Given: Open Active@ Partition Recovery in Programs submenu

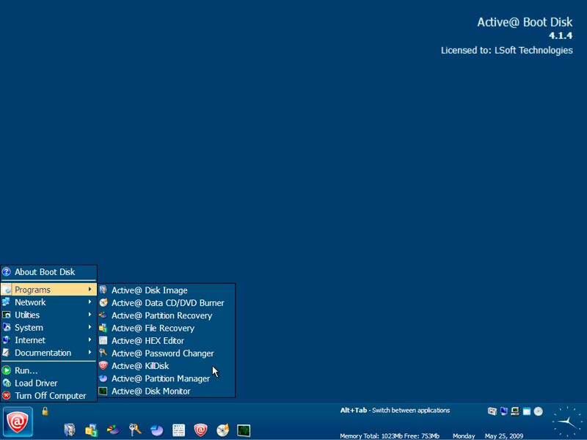Looking at the screenshot, I should 167,316.
